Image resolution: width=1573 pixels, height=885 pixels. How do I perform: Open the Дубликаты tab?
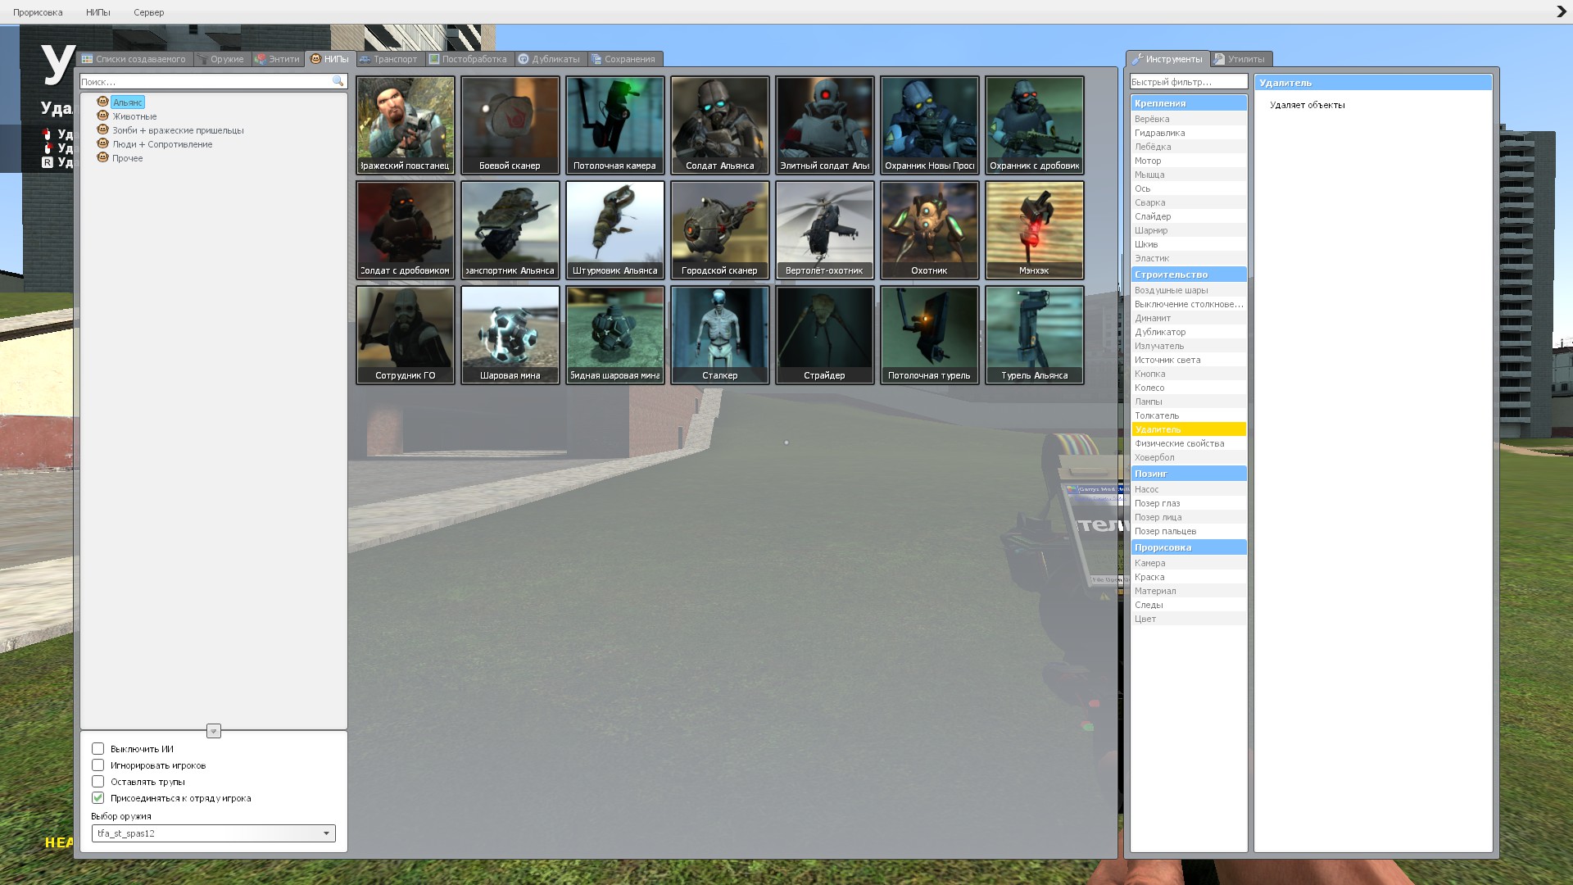(x=550, y=59)
